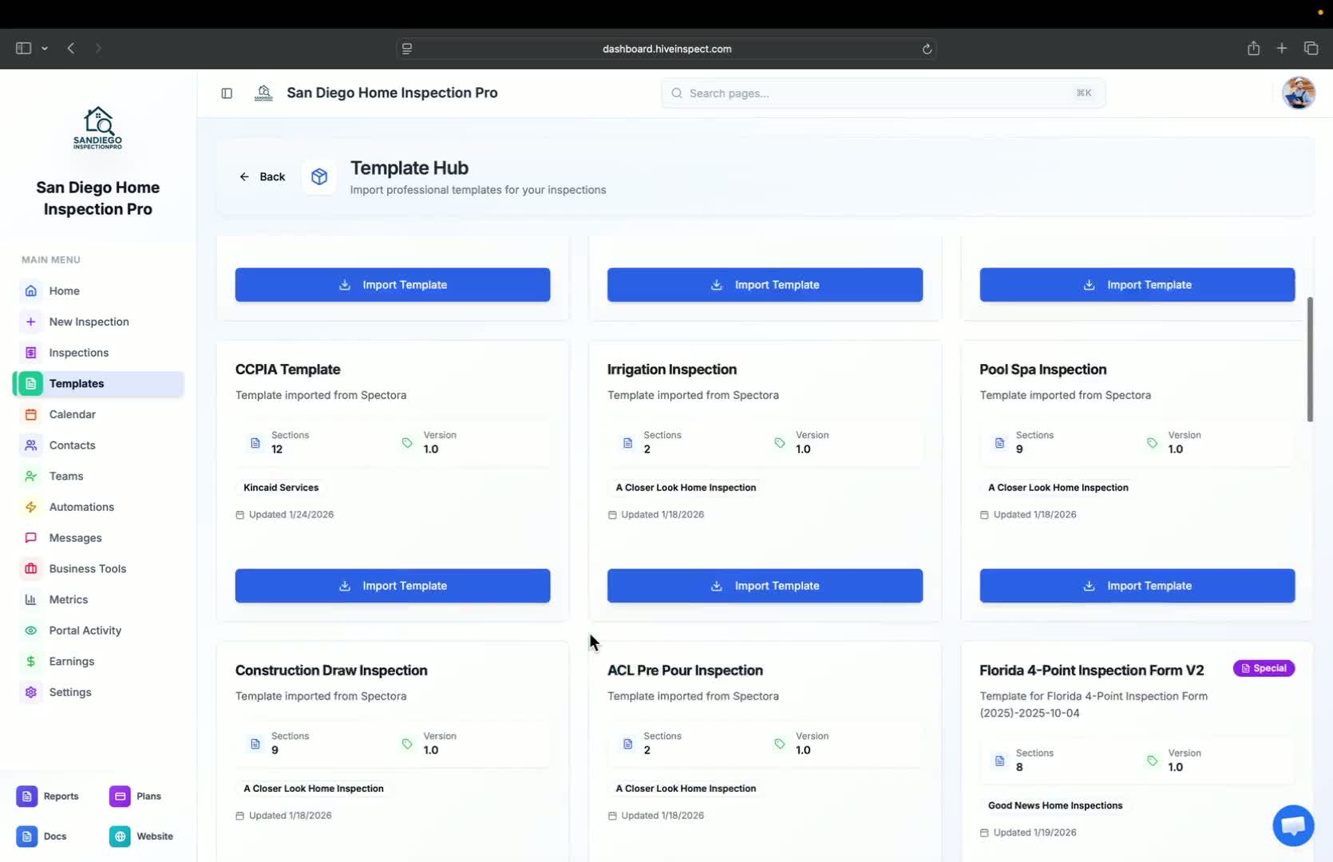
Task: Import the CCPIA Template
Action: pyautogui.click(x=393, y=586)
